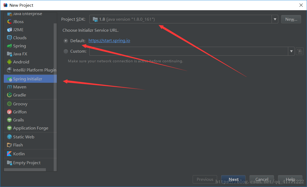Choose Gradle in the project type list
This screenshot has width=307, height=187.
click(x=30, y=95)
